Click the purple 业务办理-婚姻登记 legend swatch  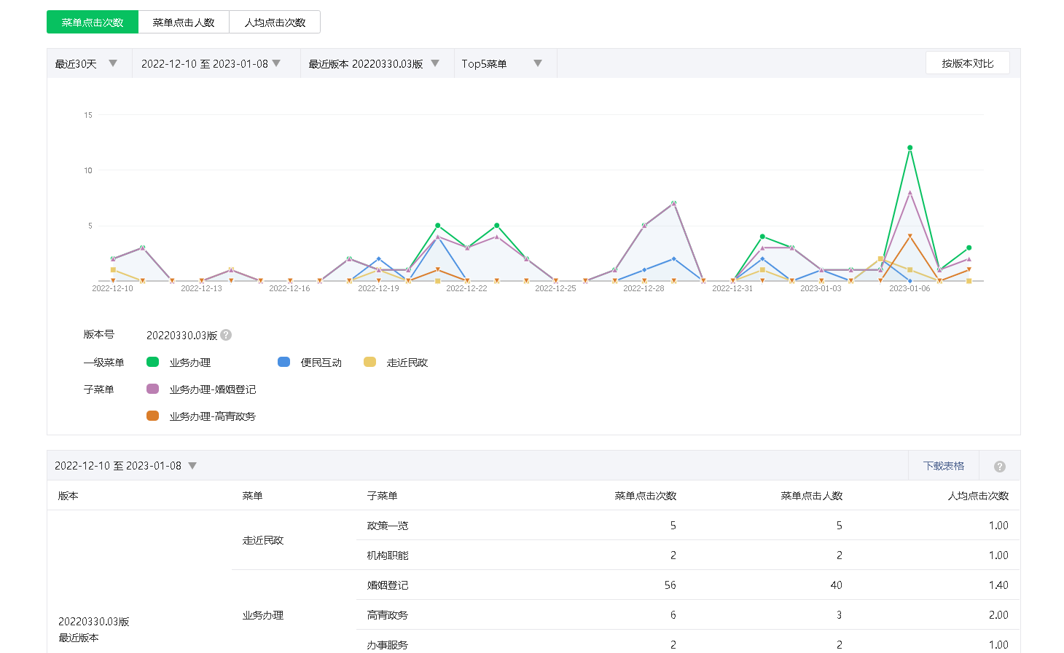tap(153, 389)
